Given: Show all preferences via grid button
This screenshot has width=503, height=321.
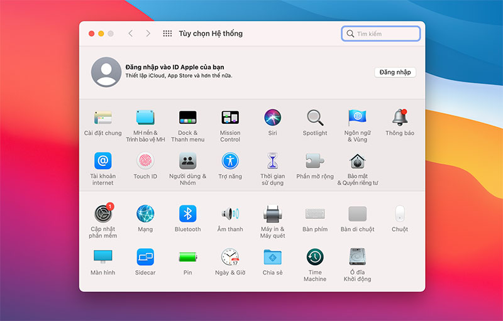Looking at the screenshot, I should [167, 33].
